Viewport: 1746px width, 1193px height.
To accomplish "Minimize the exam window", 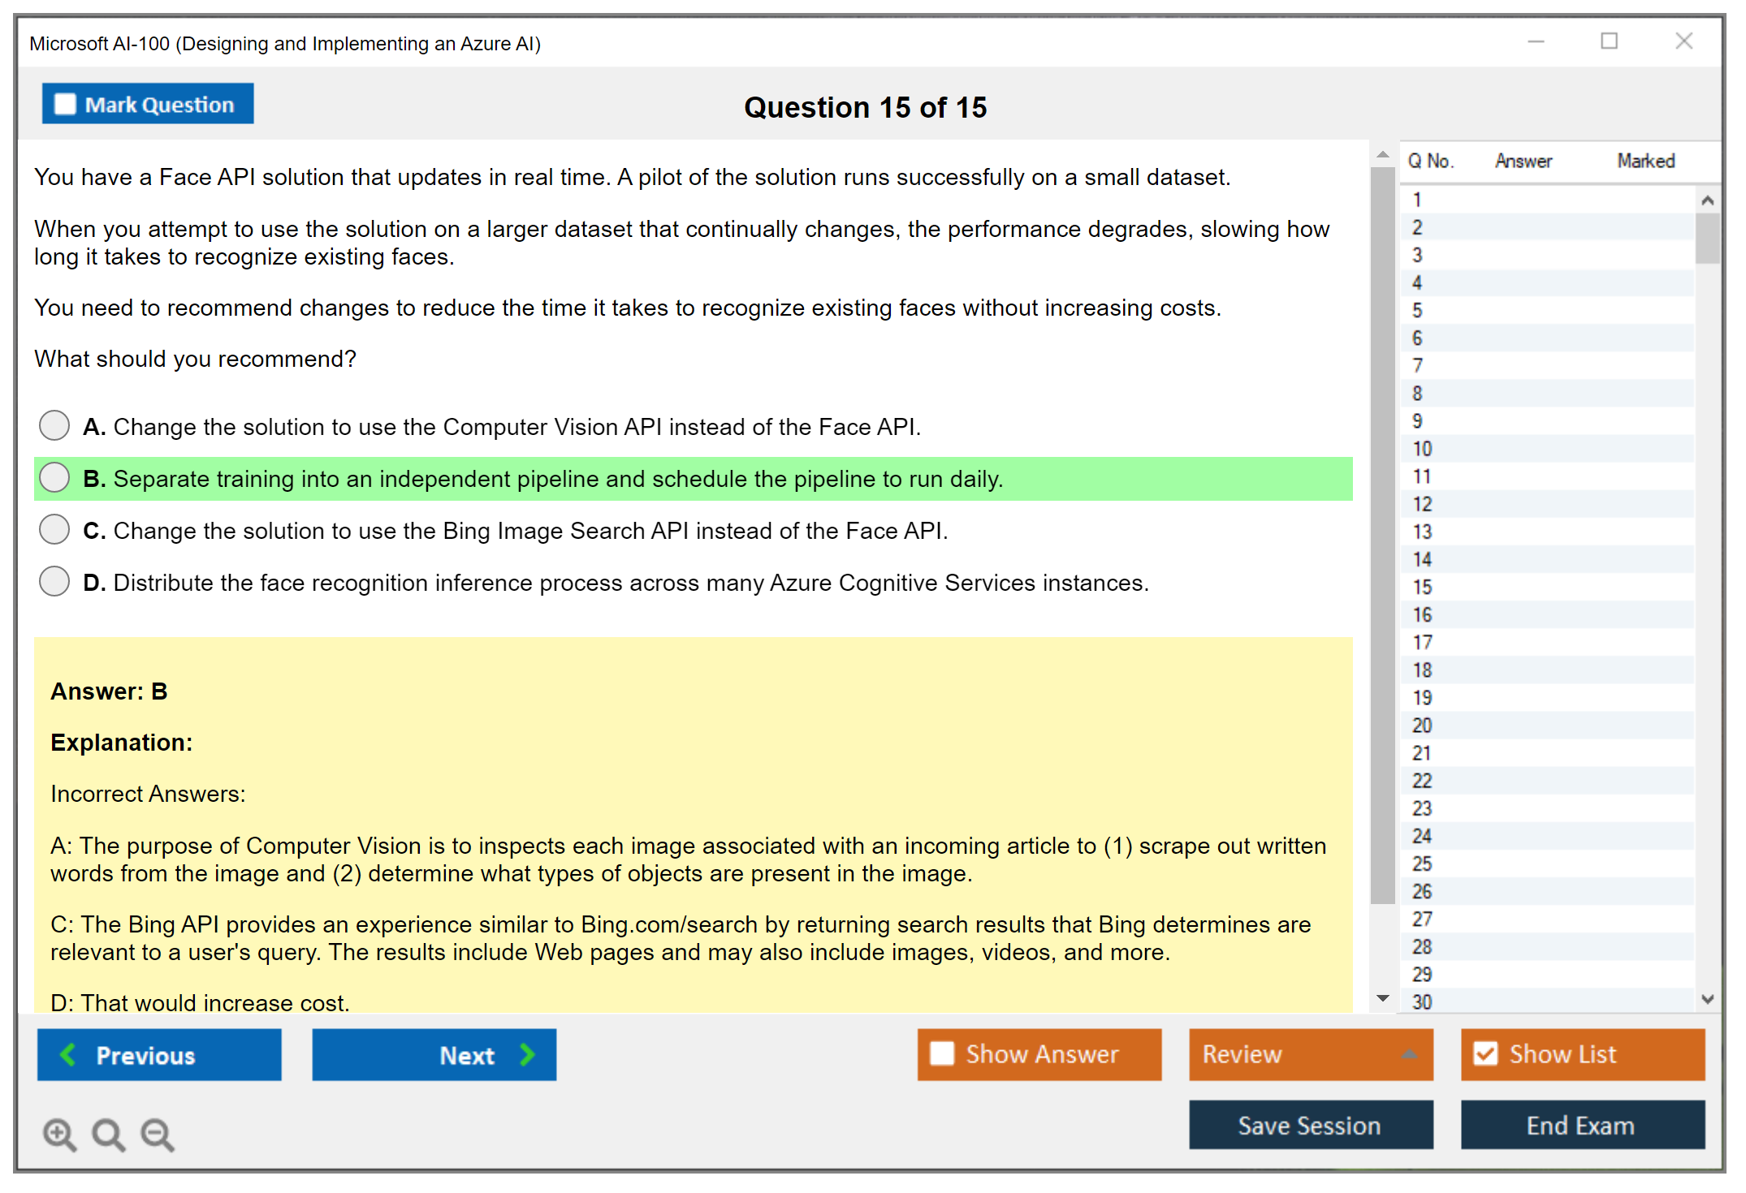I will [x=1536, y=41].
